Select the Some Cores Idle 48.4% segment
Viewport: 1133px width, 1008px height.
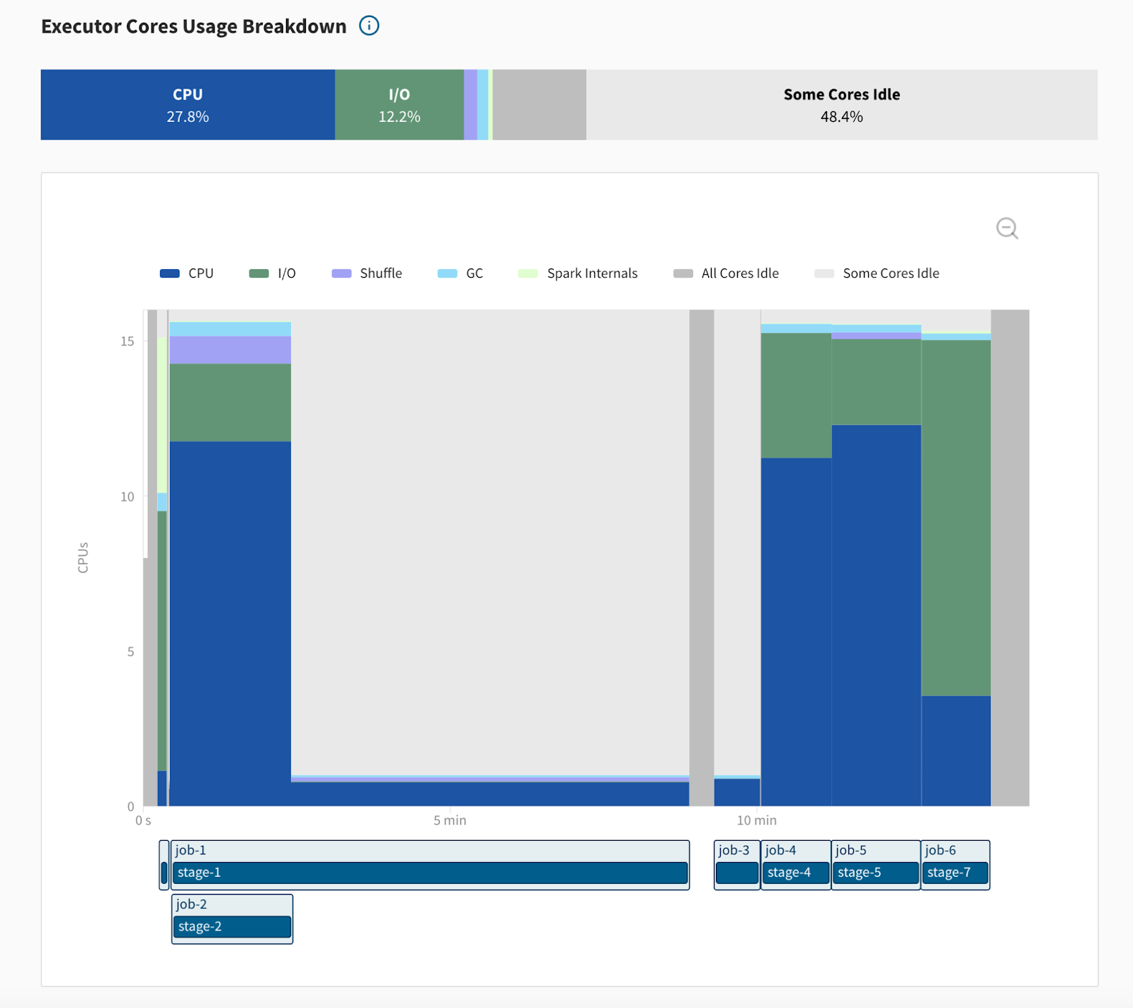pyautogui.click(x=842, y=105)
